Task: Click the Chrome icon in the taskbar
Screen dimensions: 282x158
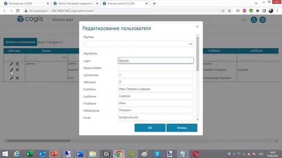Action: (119, 154)
